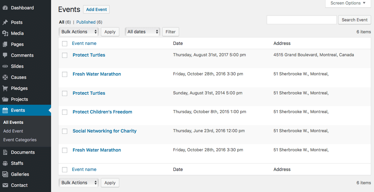Open Event Categories submenu item
This screenshot has width=374, height=192.
pos(20,140)
